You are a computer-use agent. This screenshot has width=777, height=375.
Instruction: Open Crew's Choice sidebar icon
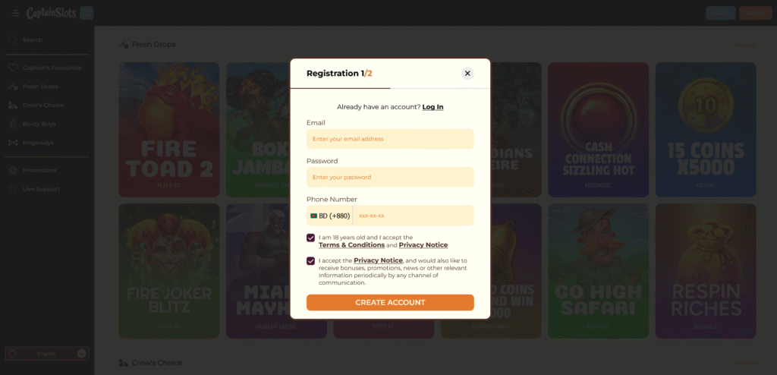coord(13,106)
